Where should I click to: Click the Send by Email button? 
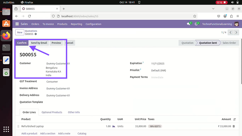(x=39, y=43)
